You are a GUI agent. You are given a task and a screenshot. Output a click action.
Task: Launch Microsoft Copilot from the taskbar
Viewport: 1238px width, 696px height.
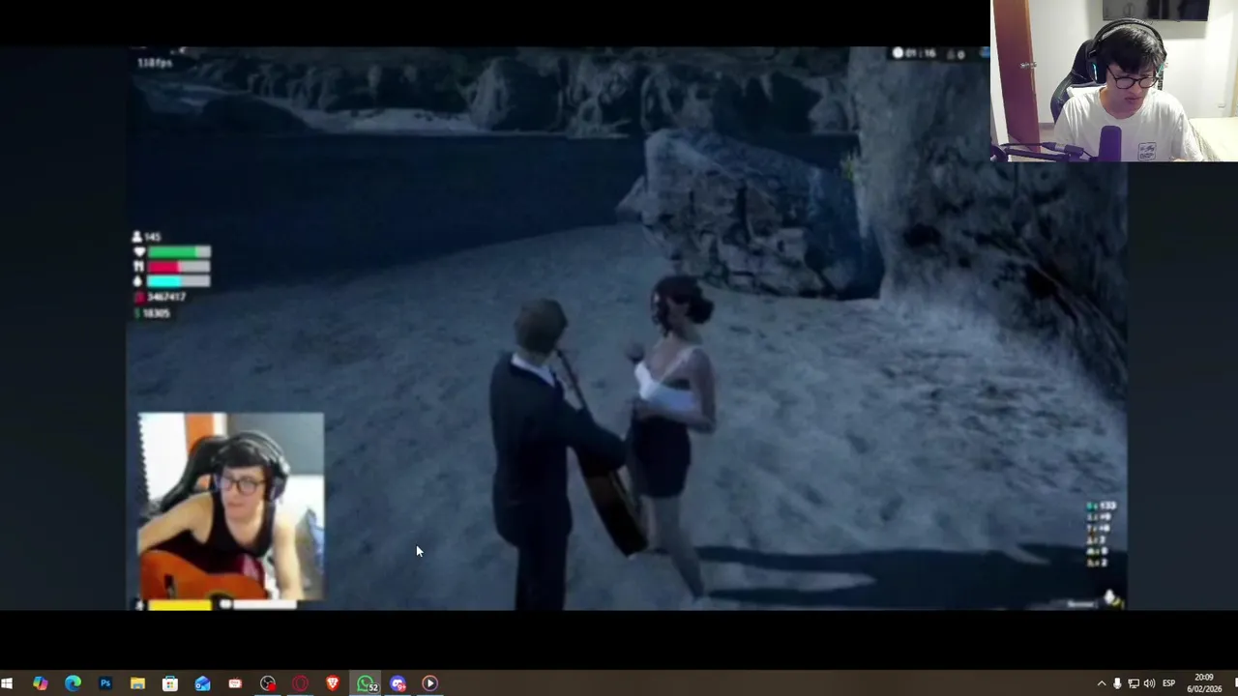(40, 683)
